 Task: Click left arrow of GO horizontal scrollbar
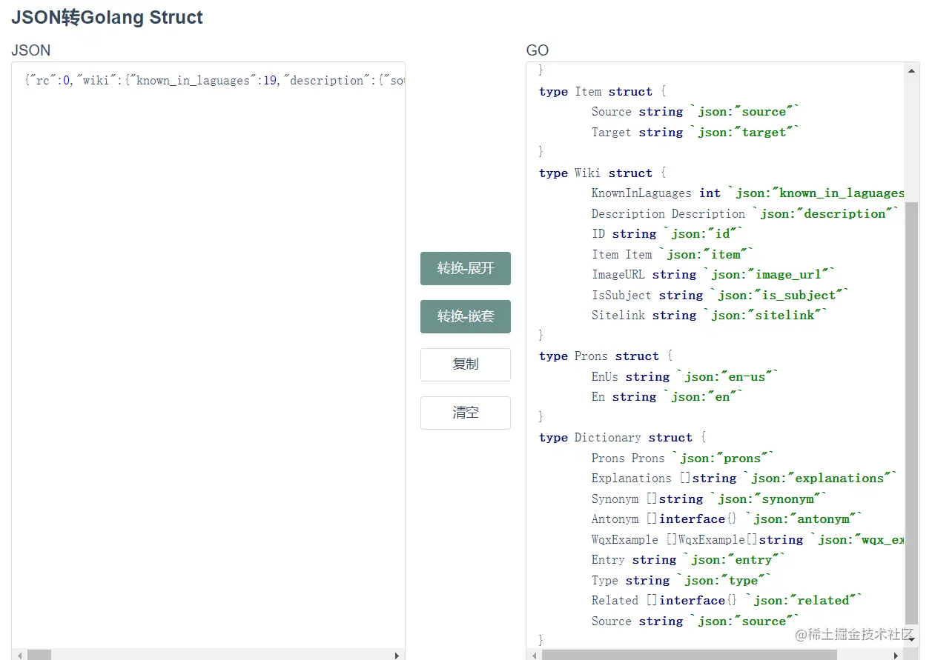[x=534, y=655]
